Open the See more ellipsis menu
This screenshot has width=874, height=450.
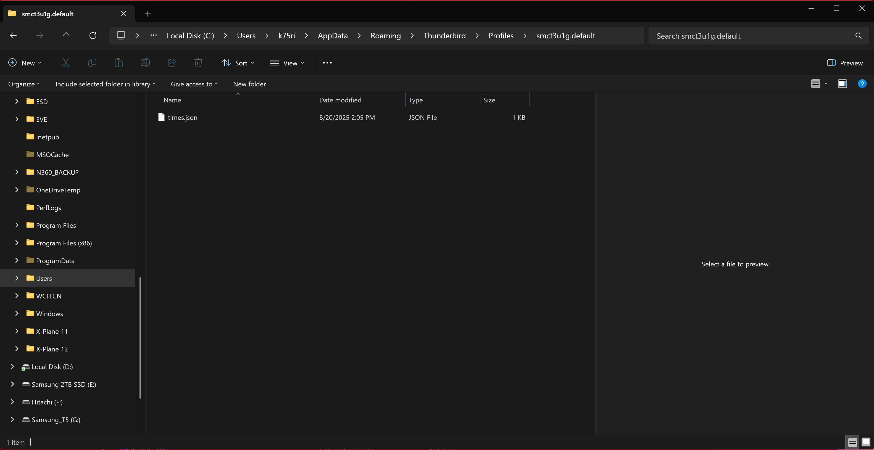327,63
